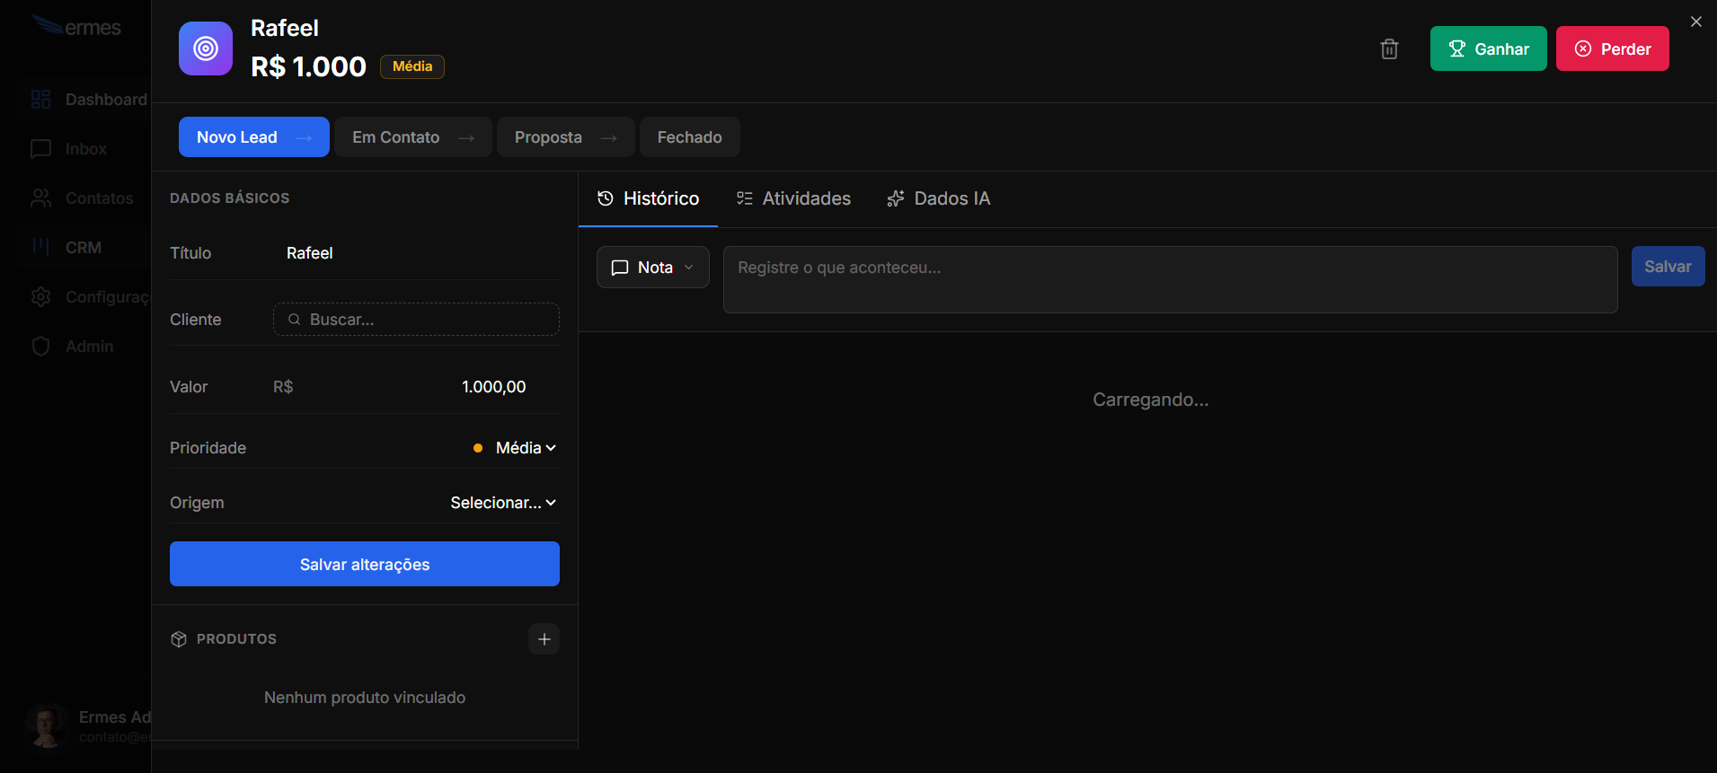The width and height of the screenshot is (1717, 773).
Task: Mark deal as lost with Perder
Action: pos(1612,49)
